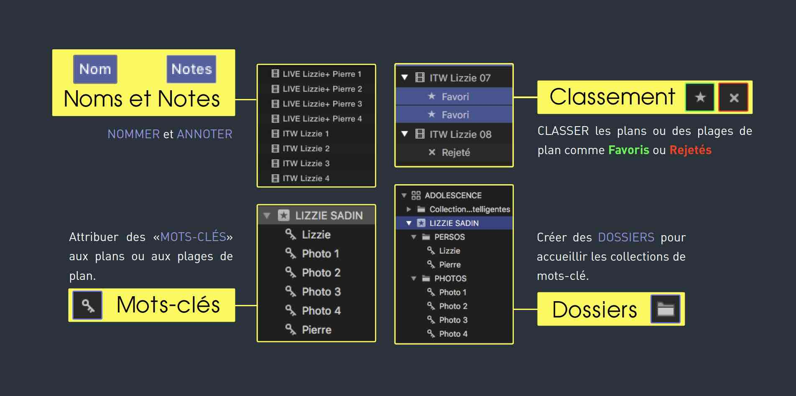Expand the Collection...telligentes folder

pyautogui.click(x=409, y=209)
